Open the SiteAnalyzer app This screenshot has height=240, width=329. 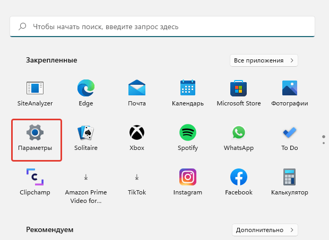tap(35, 93)
